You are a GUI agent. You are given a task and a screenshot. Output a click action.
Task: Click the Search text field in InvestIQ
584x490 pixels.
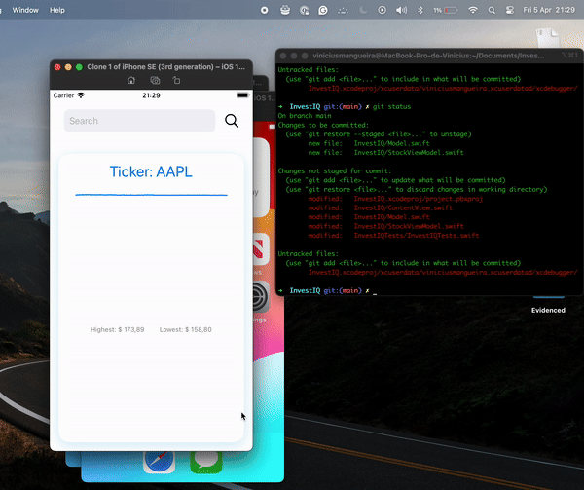pyautogui.click(x=139, y=121)
